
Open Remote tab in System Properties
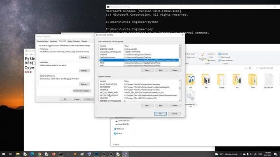click(x=84, y=41)
